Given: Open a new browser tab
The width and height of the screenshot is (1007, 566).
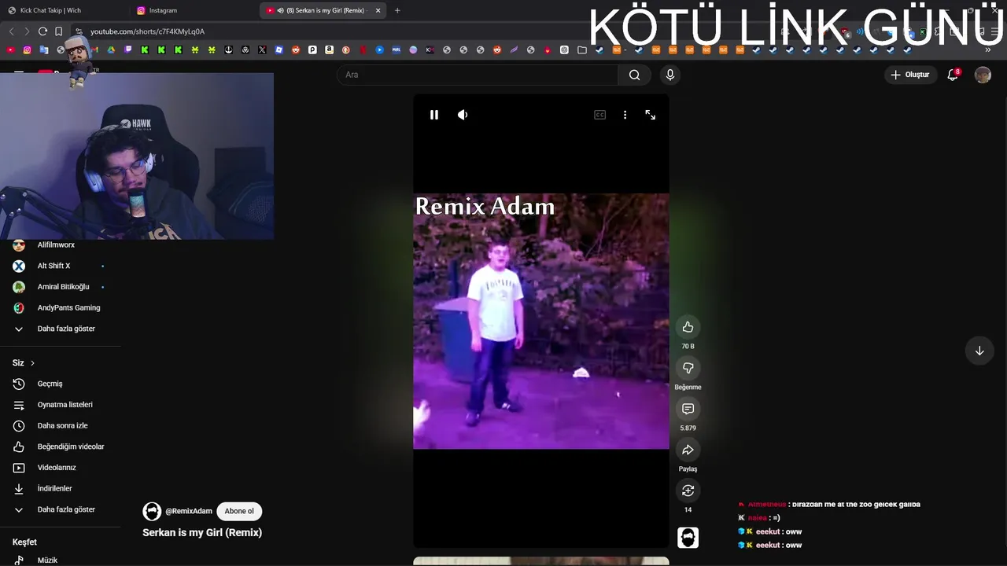Looking at the screenshot, I should [x=397, y=10].
